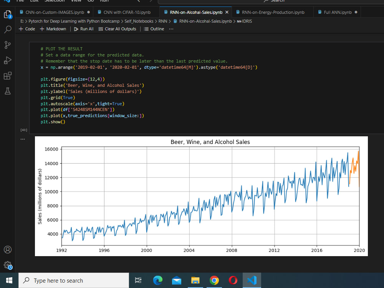384x288 pixels.
Task: Click the VS Code taskbar icon
Action: coord(252,280)
